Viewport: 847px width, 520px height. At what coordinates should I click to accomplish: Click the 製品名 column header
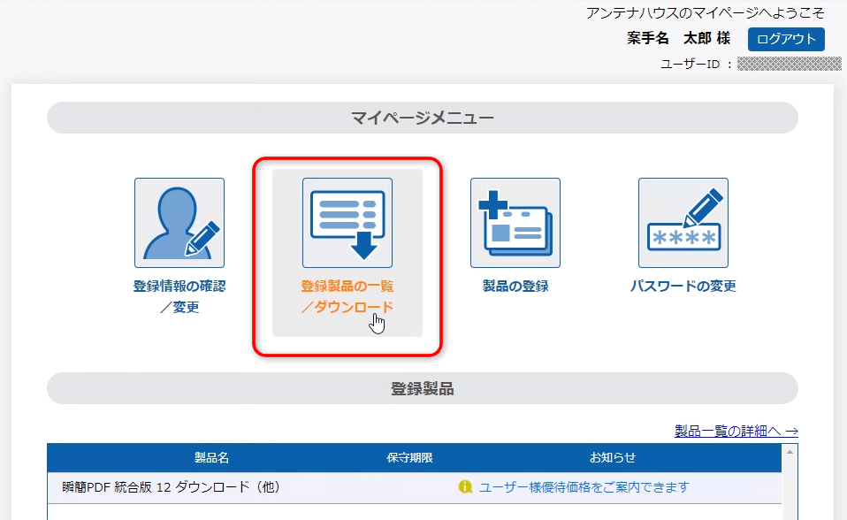[x=211, y=458]
